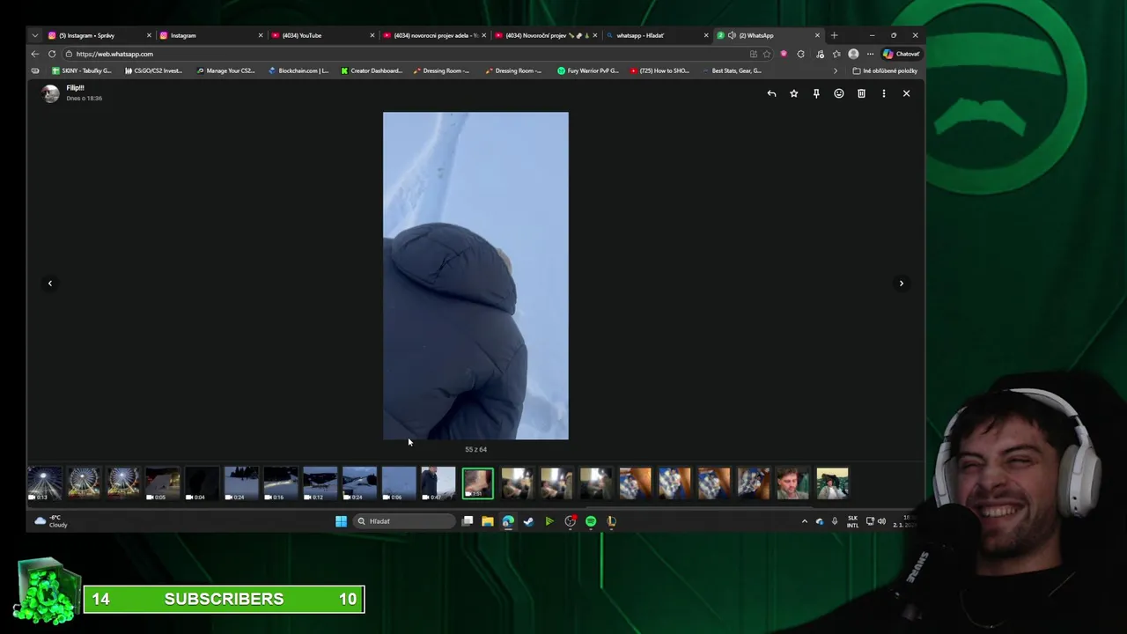Open the Cloudy weather widget
This screenshot has width=1127, height=634.
pyautogui.click(x=51, y=521)
